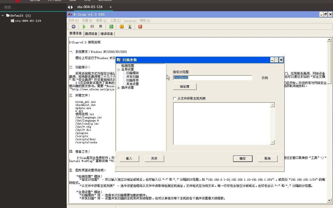The height and width of the screenshot is (208, 333).
Task: Select 扫描报告 in the tree
Action: tap(132, 80)
